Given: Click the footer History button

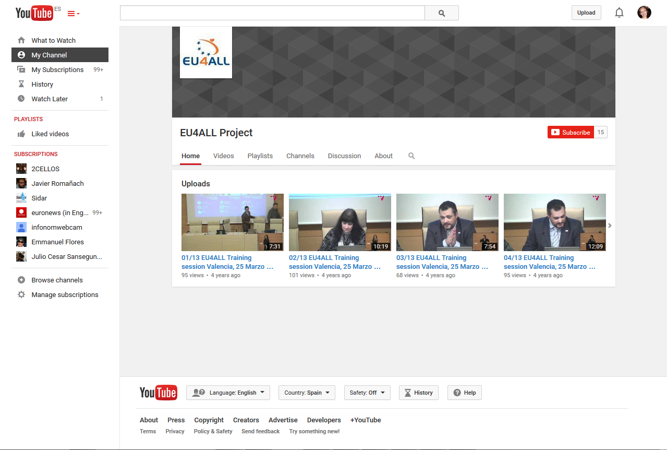Looking at the screenshot, I should coord(419,393).
